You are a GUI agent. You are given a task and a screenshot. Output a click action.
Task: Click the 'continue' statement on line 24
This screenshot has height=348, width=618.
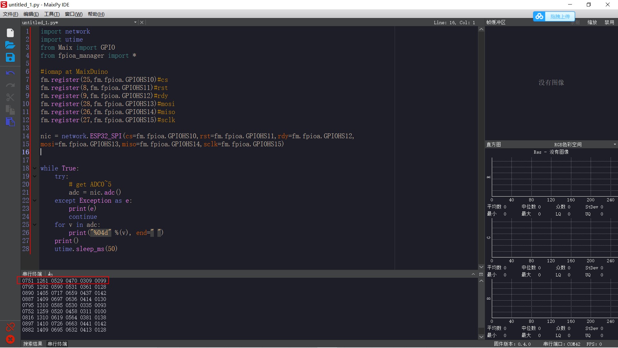(x=83, y=217)
